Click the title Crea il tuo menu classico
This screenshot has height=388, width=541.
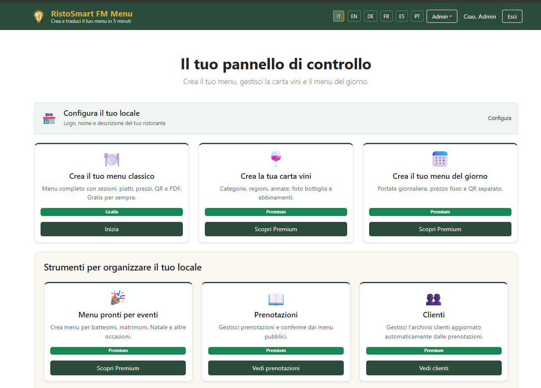(112, 176)
